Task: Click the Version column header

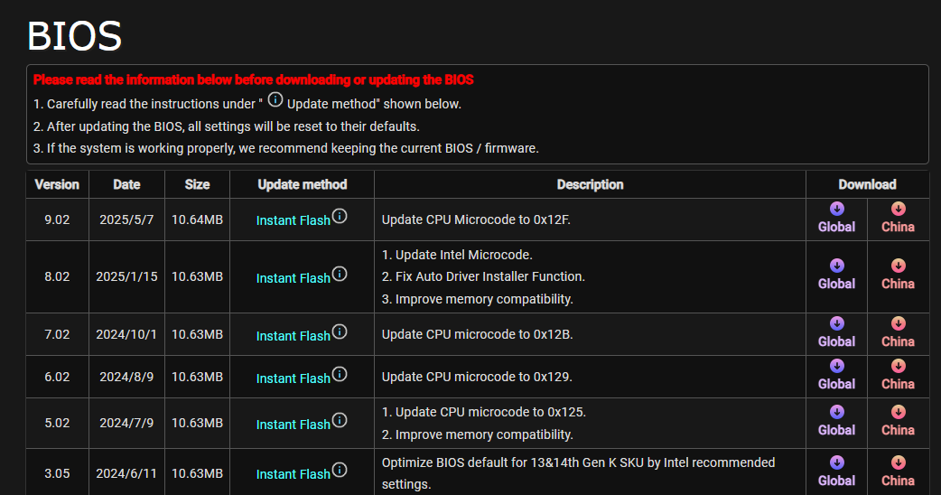Action: pyautogui.click(x=57, y=185)
